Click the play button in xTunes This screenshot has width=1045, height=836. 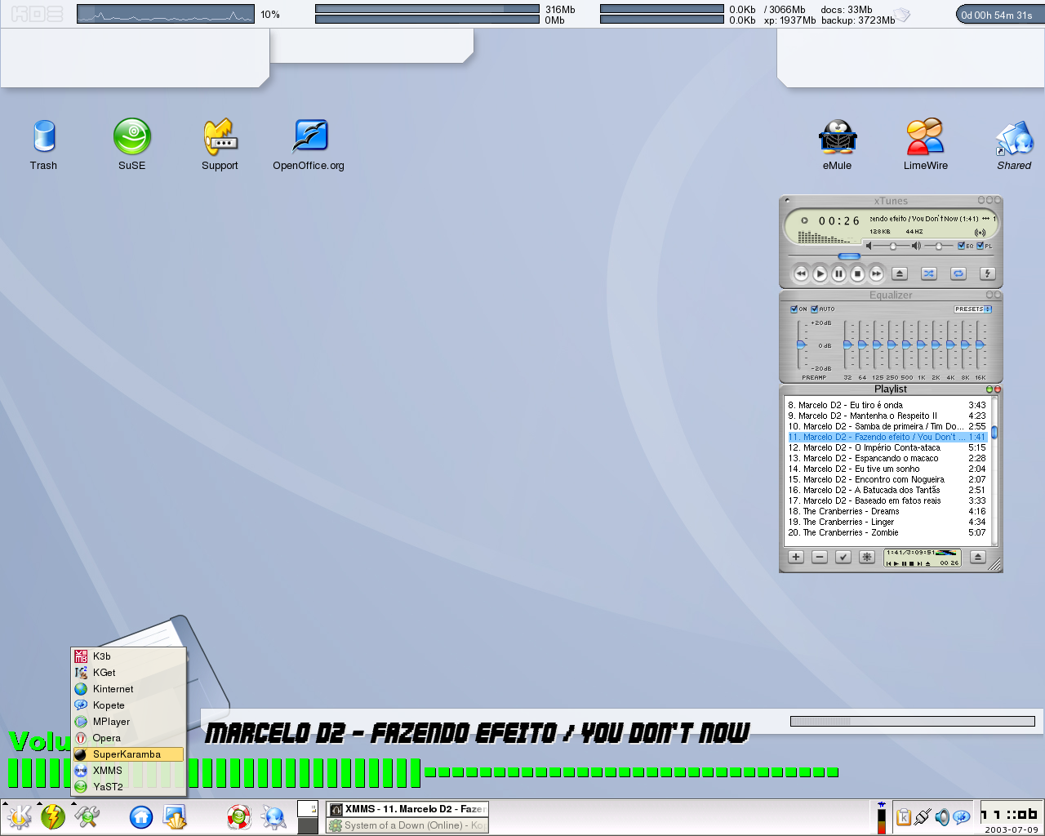pyautogui.click(x=820, y=274)
